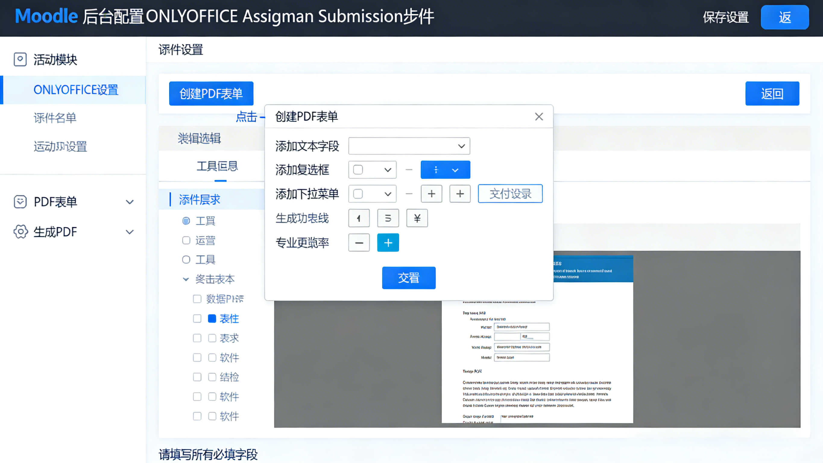Switch to the 工具叵息 tab
The height and width of the screenshot is (463, 823).
click(x=217, y=166)
